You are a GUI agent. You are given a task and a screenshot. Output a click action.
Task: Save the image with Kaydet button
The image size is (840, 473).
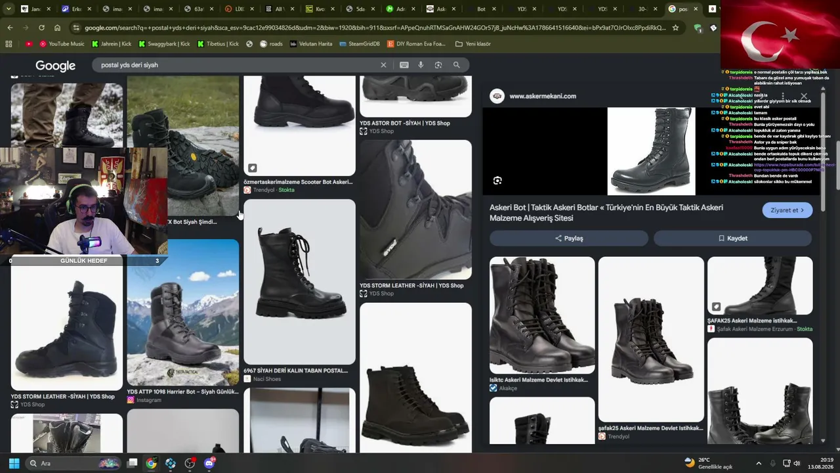pos(733,238)
